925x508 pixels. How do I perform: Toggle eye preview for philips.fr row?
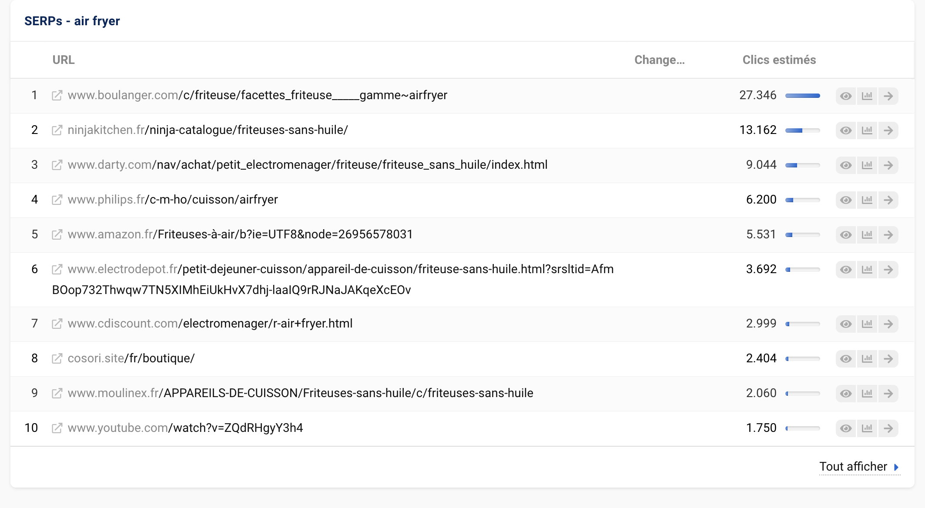coord(846,200)
